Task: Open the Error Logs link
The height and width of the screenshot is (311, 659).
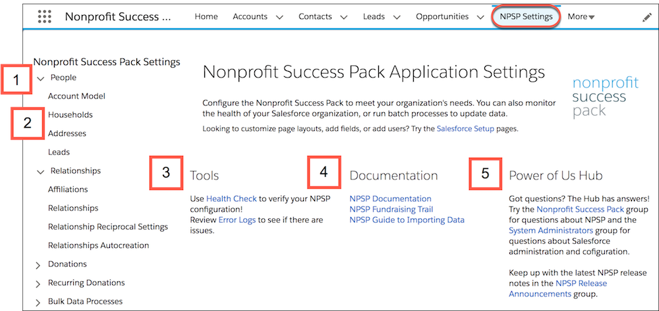Action: (x=237, y=220)
